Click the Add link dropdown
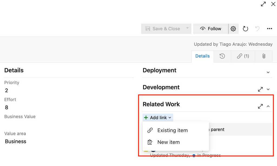Viewport: 277px width, 166px height. click(x=158, y=118)
